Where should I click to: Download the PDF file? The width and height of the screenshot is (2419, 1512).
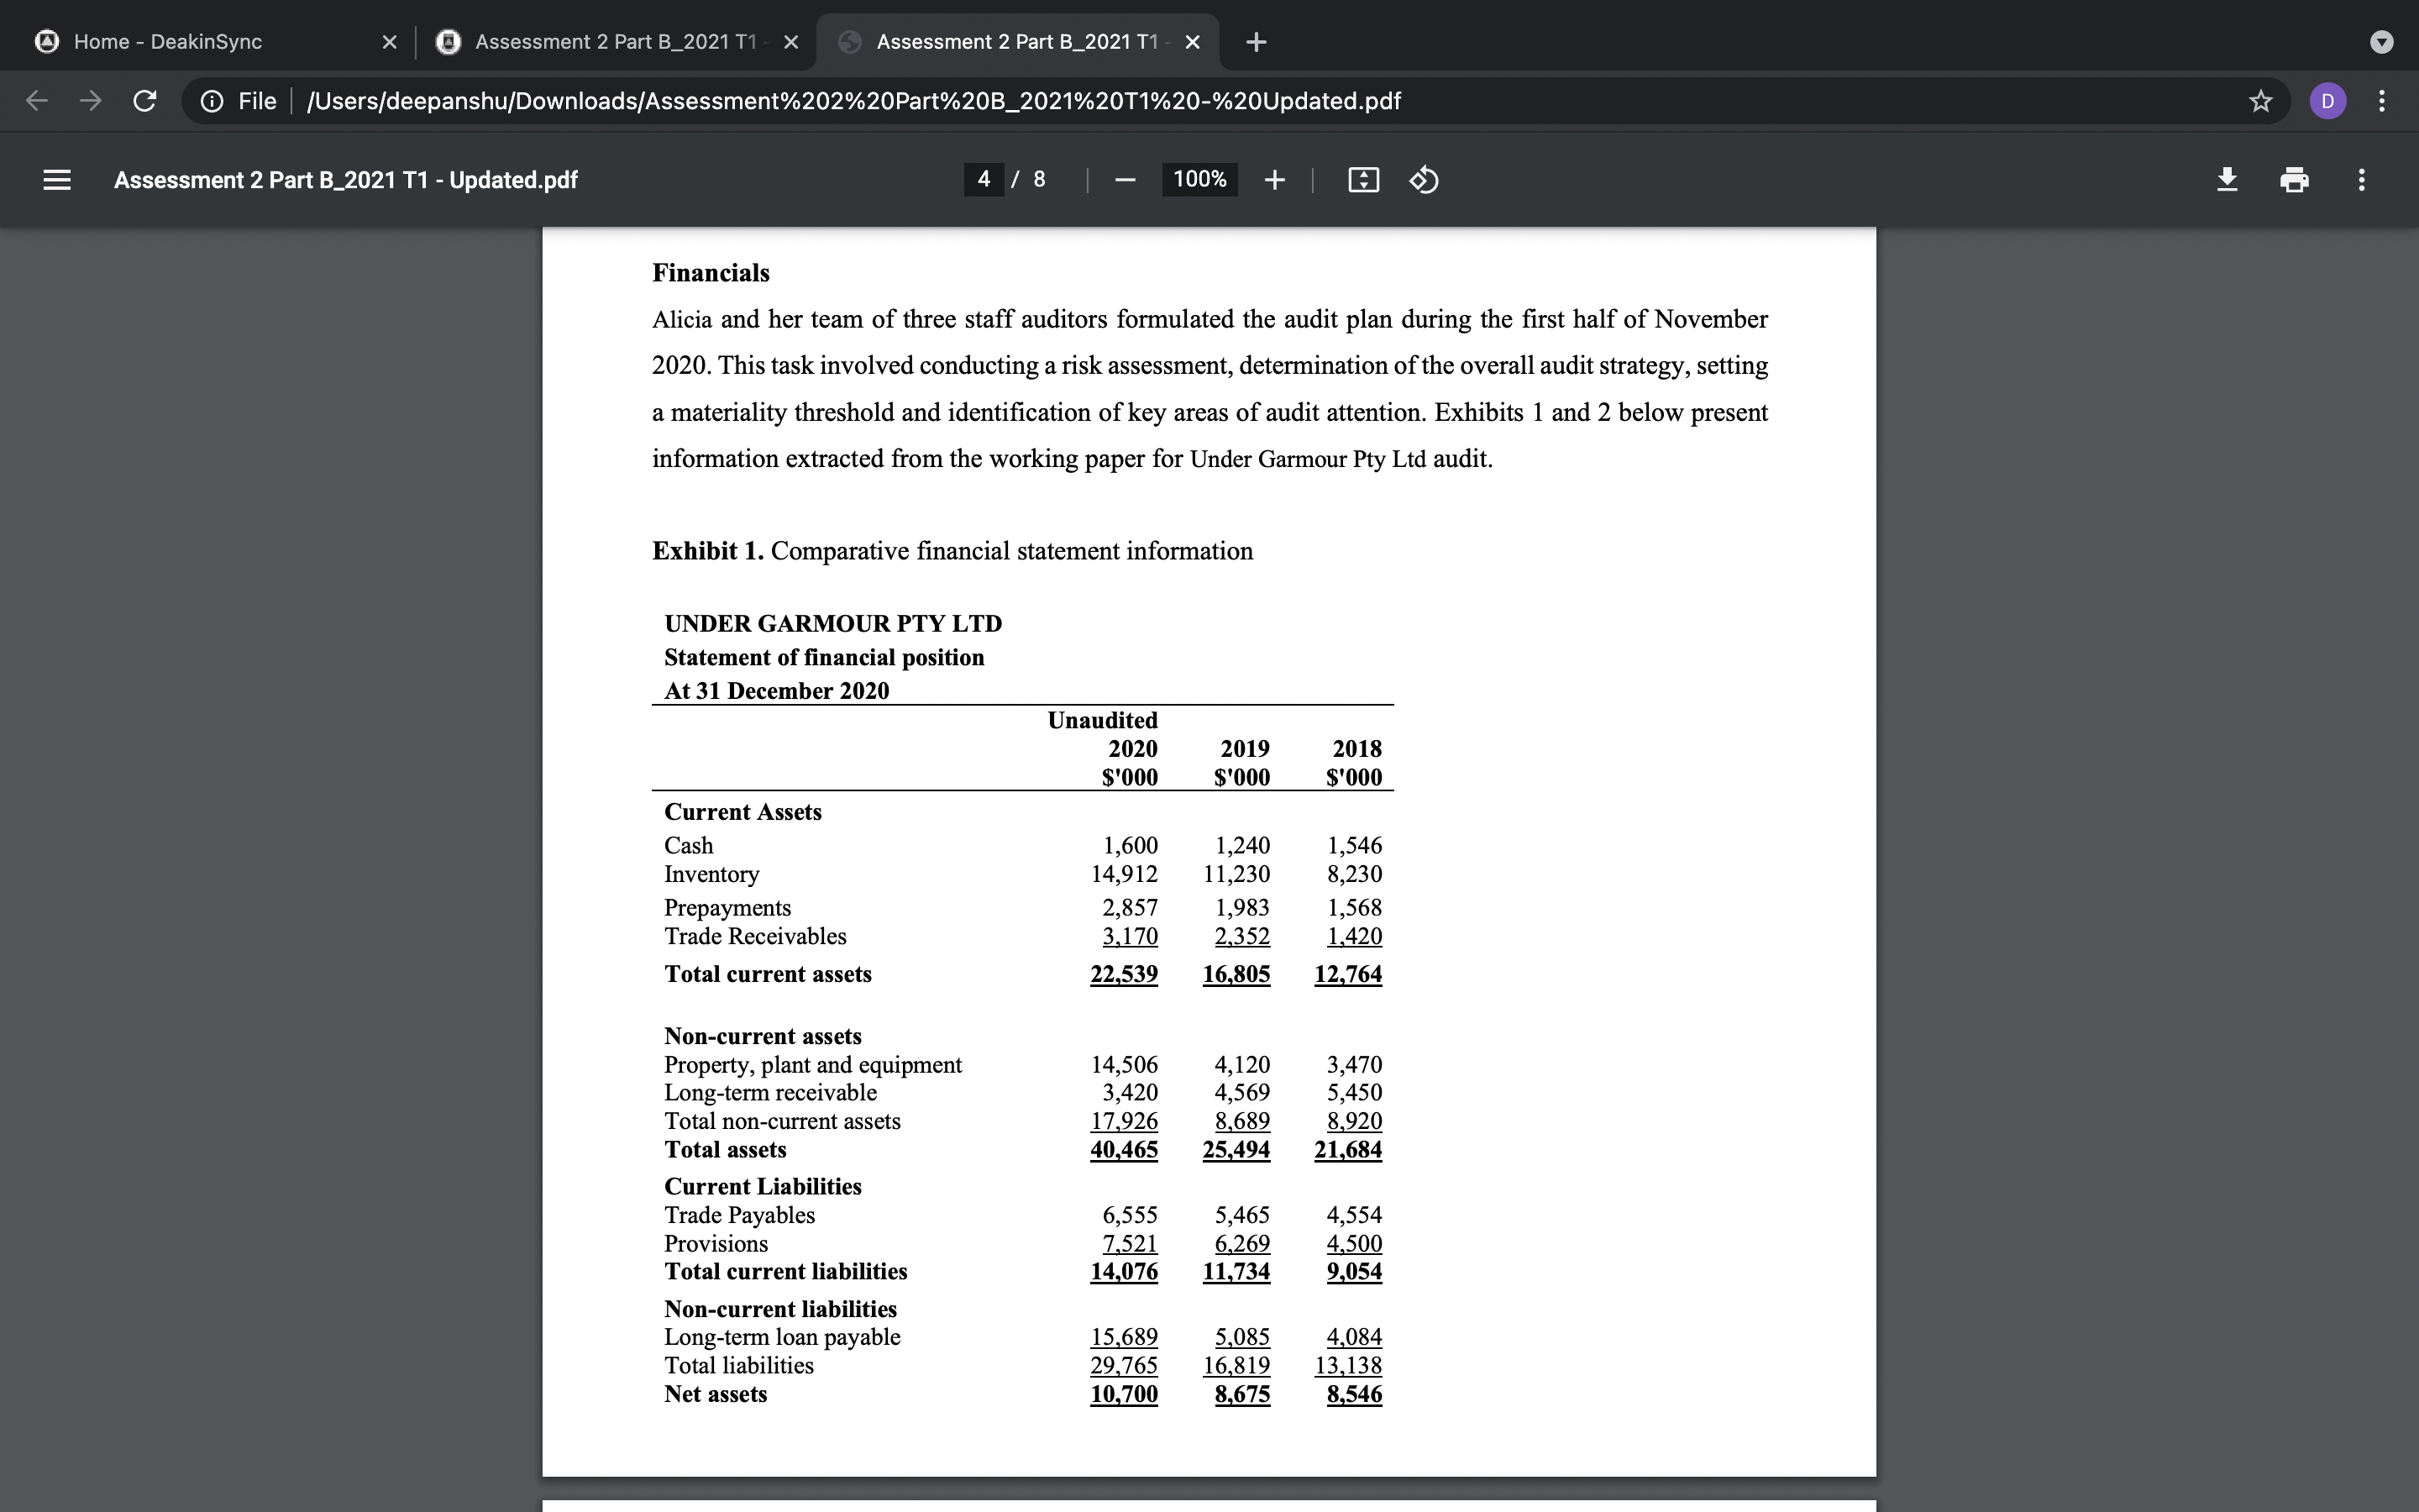[2227, 180]
